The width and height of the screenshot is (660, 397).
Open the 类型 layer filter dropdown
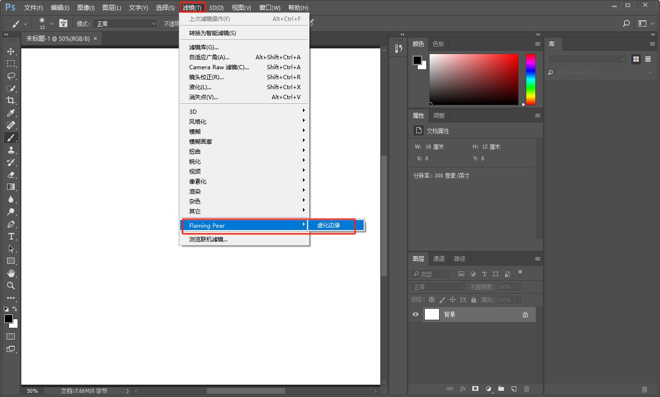(430, 274)
